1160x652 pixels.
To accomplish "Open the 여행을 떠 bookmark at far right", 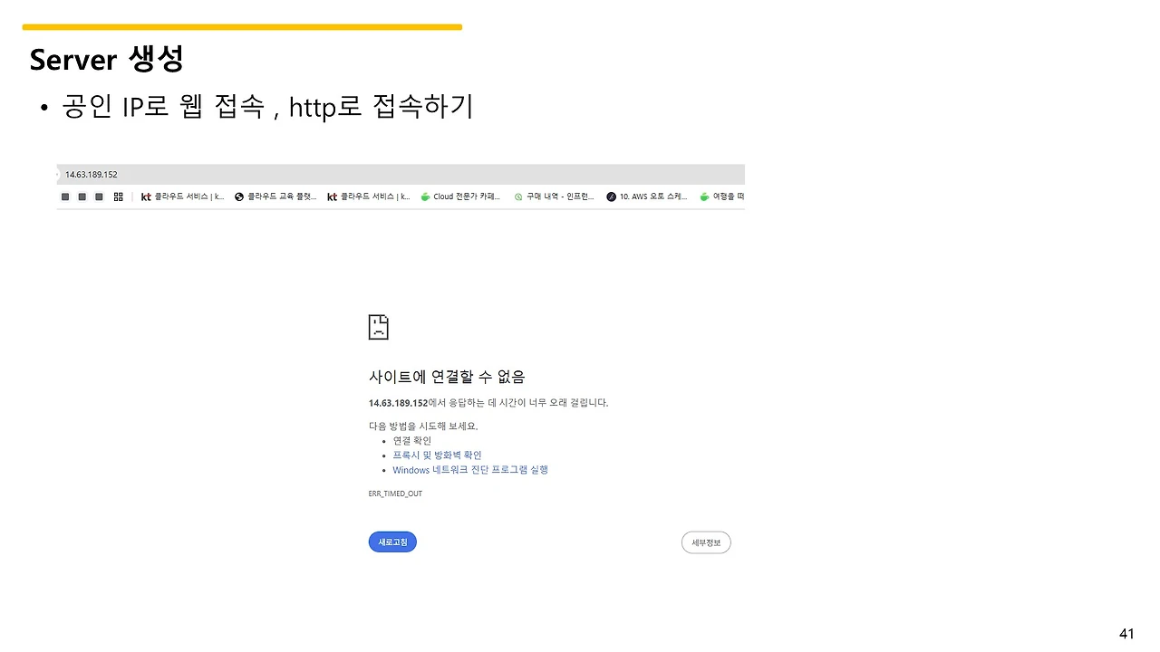I will point(722,197).
